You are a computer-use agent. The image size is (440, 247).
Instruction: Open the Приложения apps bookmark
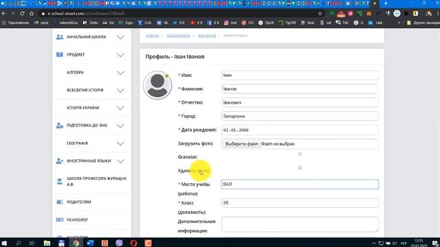[15, 23]
